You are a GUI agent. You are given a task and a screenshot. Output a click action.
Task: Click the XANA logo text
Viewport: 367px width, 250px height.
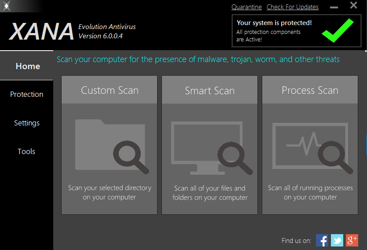(41, 31)
